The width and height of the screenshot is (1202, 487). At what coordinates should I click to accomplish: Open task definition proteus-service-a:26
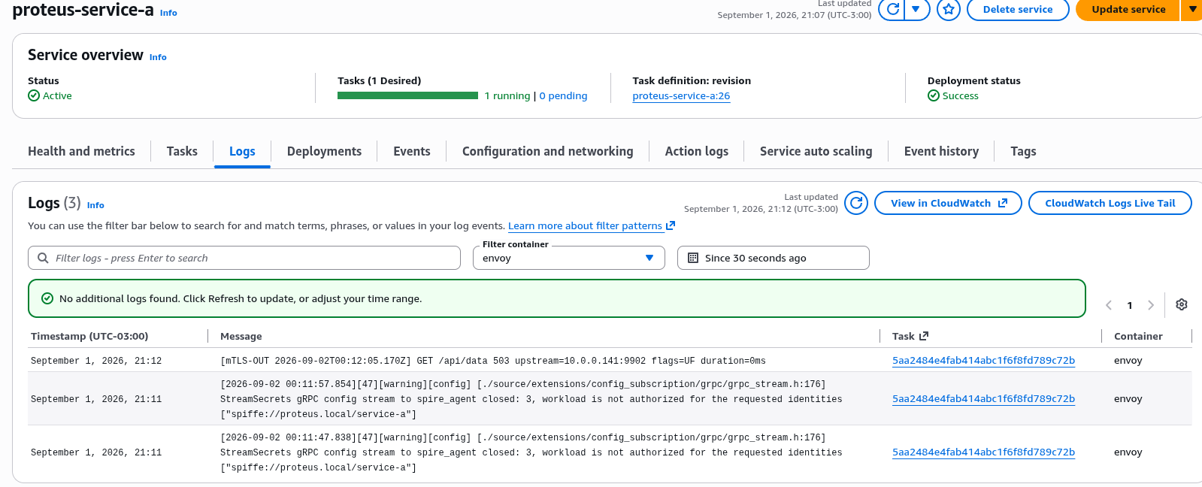(681, 96)
